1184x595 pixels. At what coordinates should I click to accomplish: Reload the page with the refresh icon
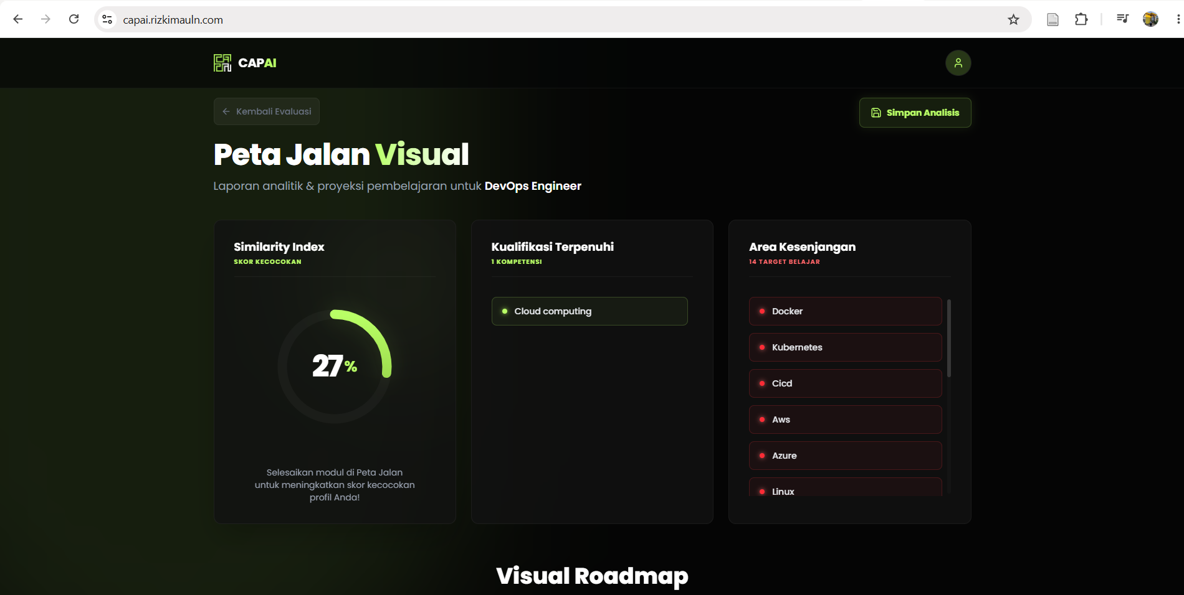tap(74, 19)
